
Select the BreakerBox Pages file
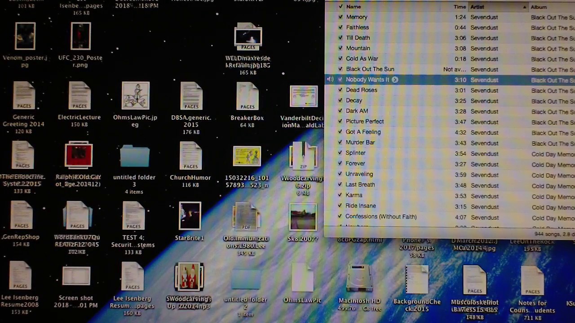pos(247,96)
